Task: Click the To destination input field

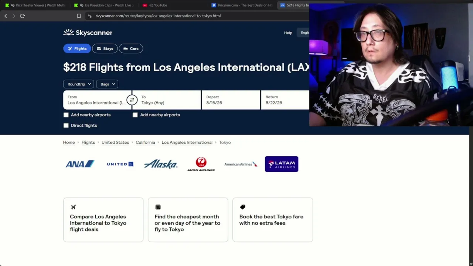Action: pyautogui.click(x=167, y=100)
